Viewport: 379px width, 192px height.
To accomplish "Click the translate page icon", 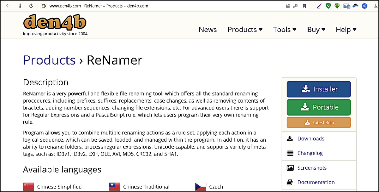I will click(x=296, y=6).
